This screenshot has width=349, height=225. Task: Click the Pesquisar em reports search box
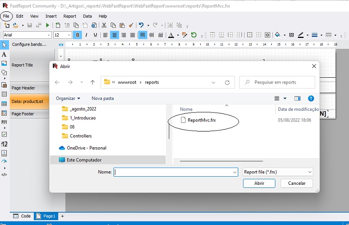277,82
